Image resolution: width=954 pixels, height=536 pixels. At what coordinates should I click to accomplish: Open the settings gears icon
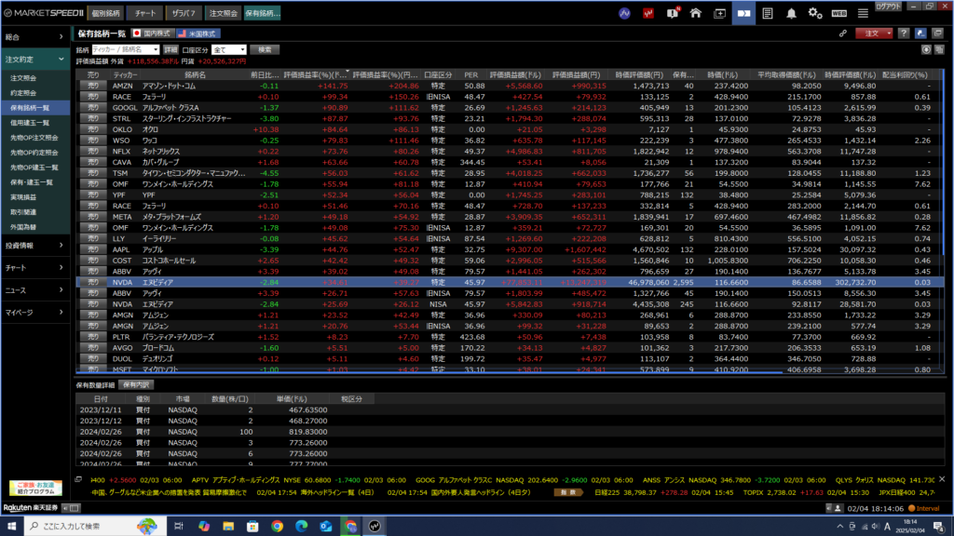[x=815, y=13]
